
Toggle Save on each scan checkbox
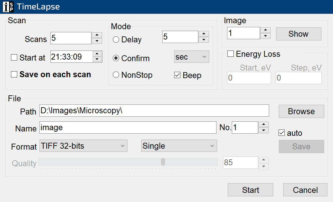[x=14, y=75]
